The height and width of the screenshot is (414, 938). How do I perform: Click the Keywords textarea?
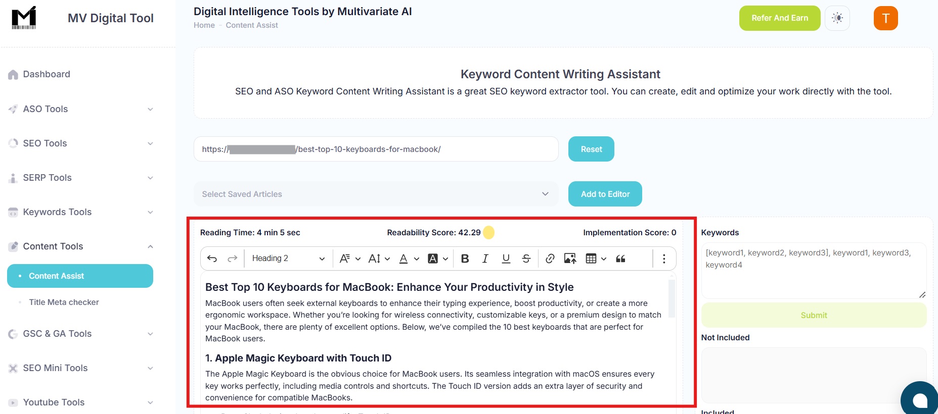point(814,271)
